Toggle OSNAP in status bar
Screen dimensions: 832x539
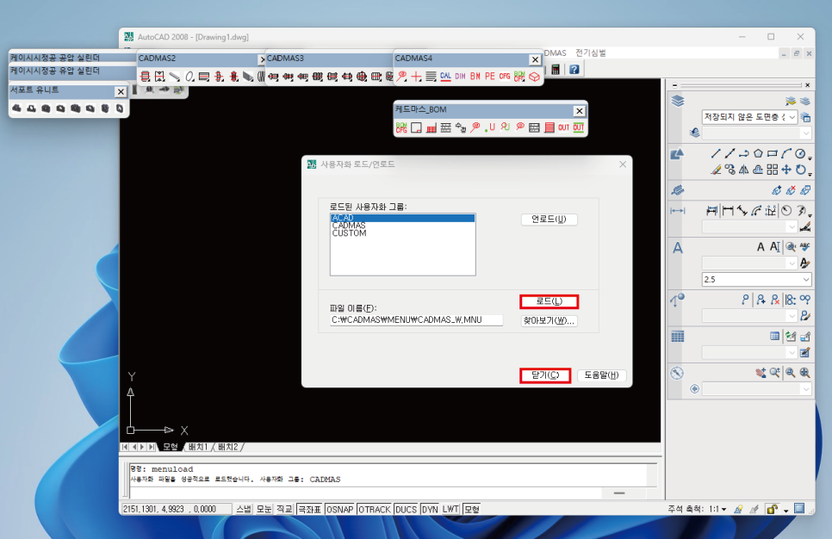(339, 509)
